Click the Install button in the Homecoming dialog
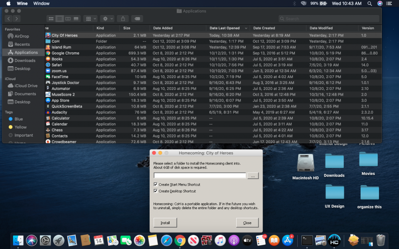399x249 pixels. (x=165, y=223)
